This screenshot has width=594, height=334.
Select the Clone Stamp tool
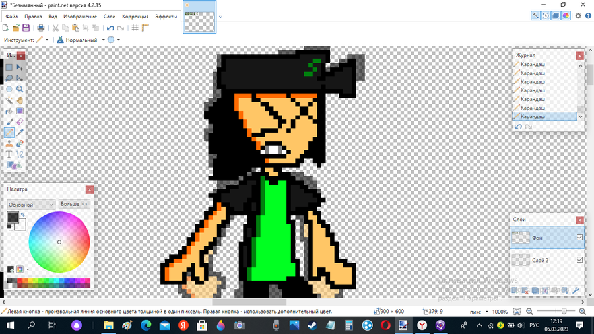[x=9, y=143]
